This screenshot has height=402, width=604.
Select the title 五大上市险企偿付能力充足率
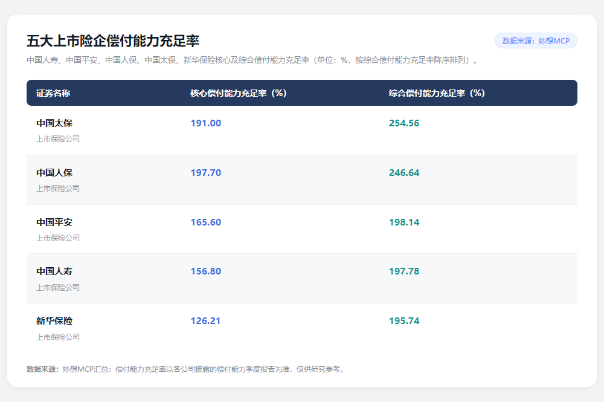(x=113, y=41)
